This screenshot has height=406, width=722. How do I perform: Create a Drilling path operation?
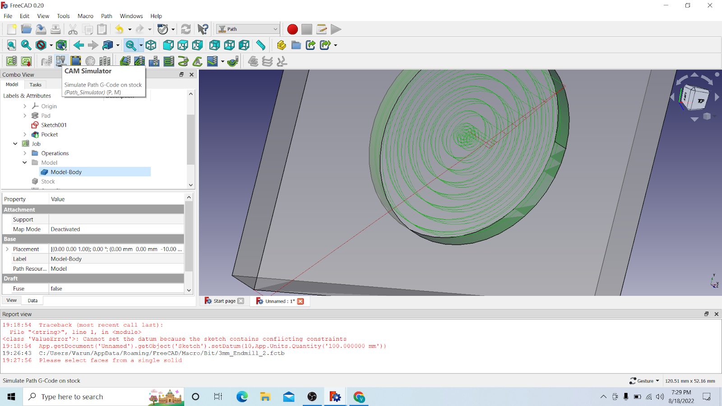pyautogui.click(x=154, y=61)
